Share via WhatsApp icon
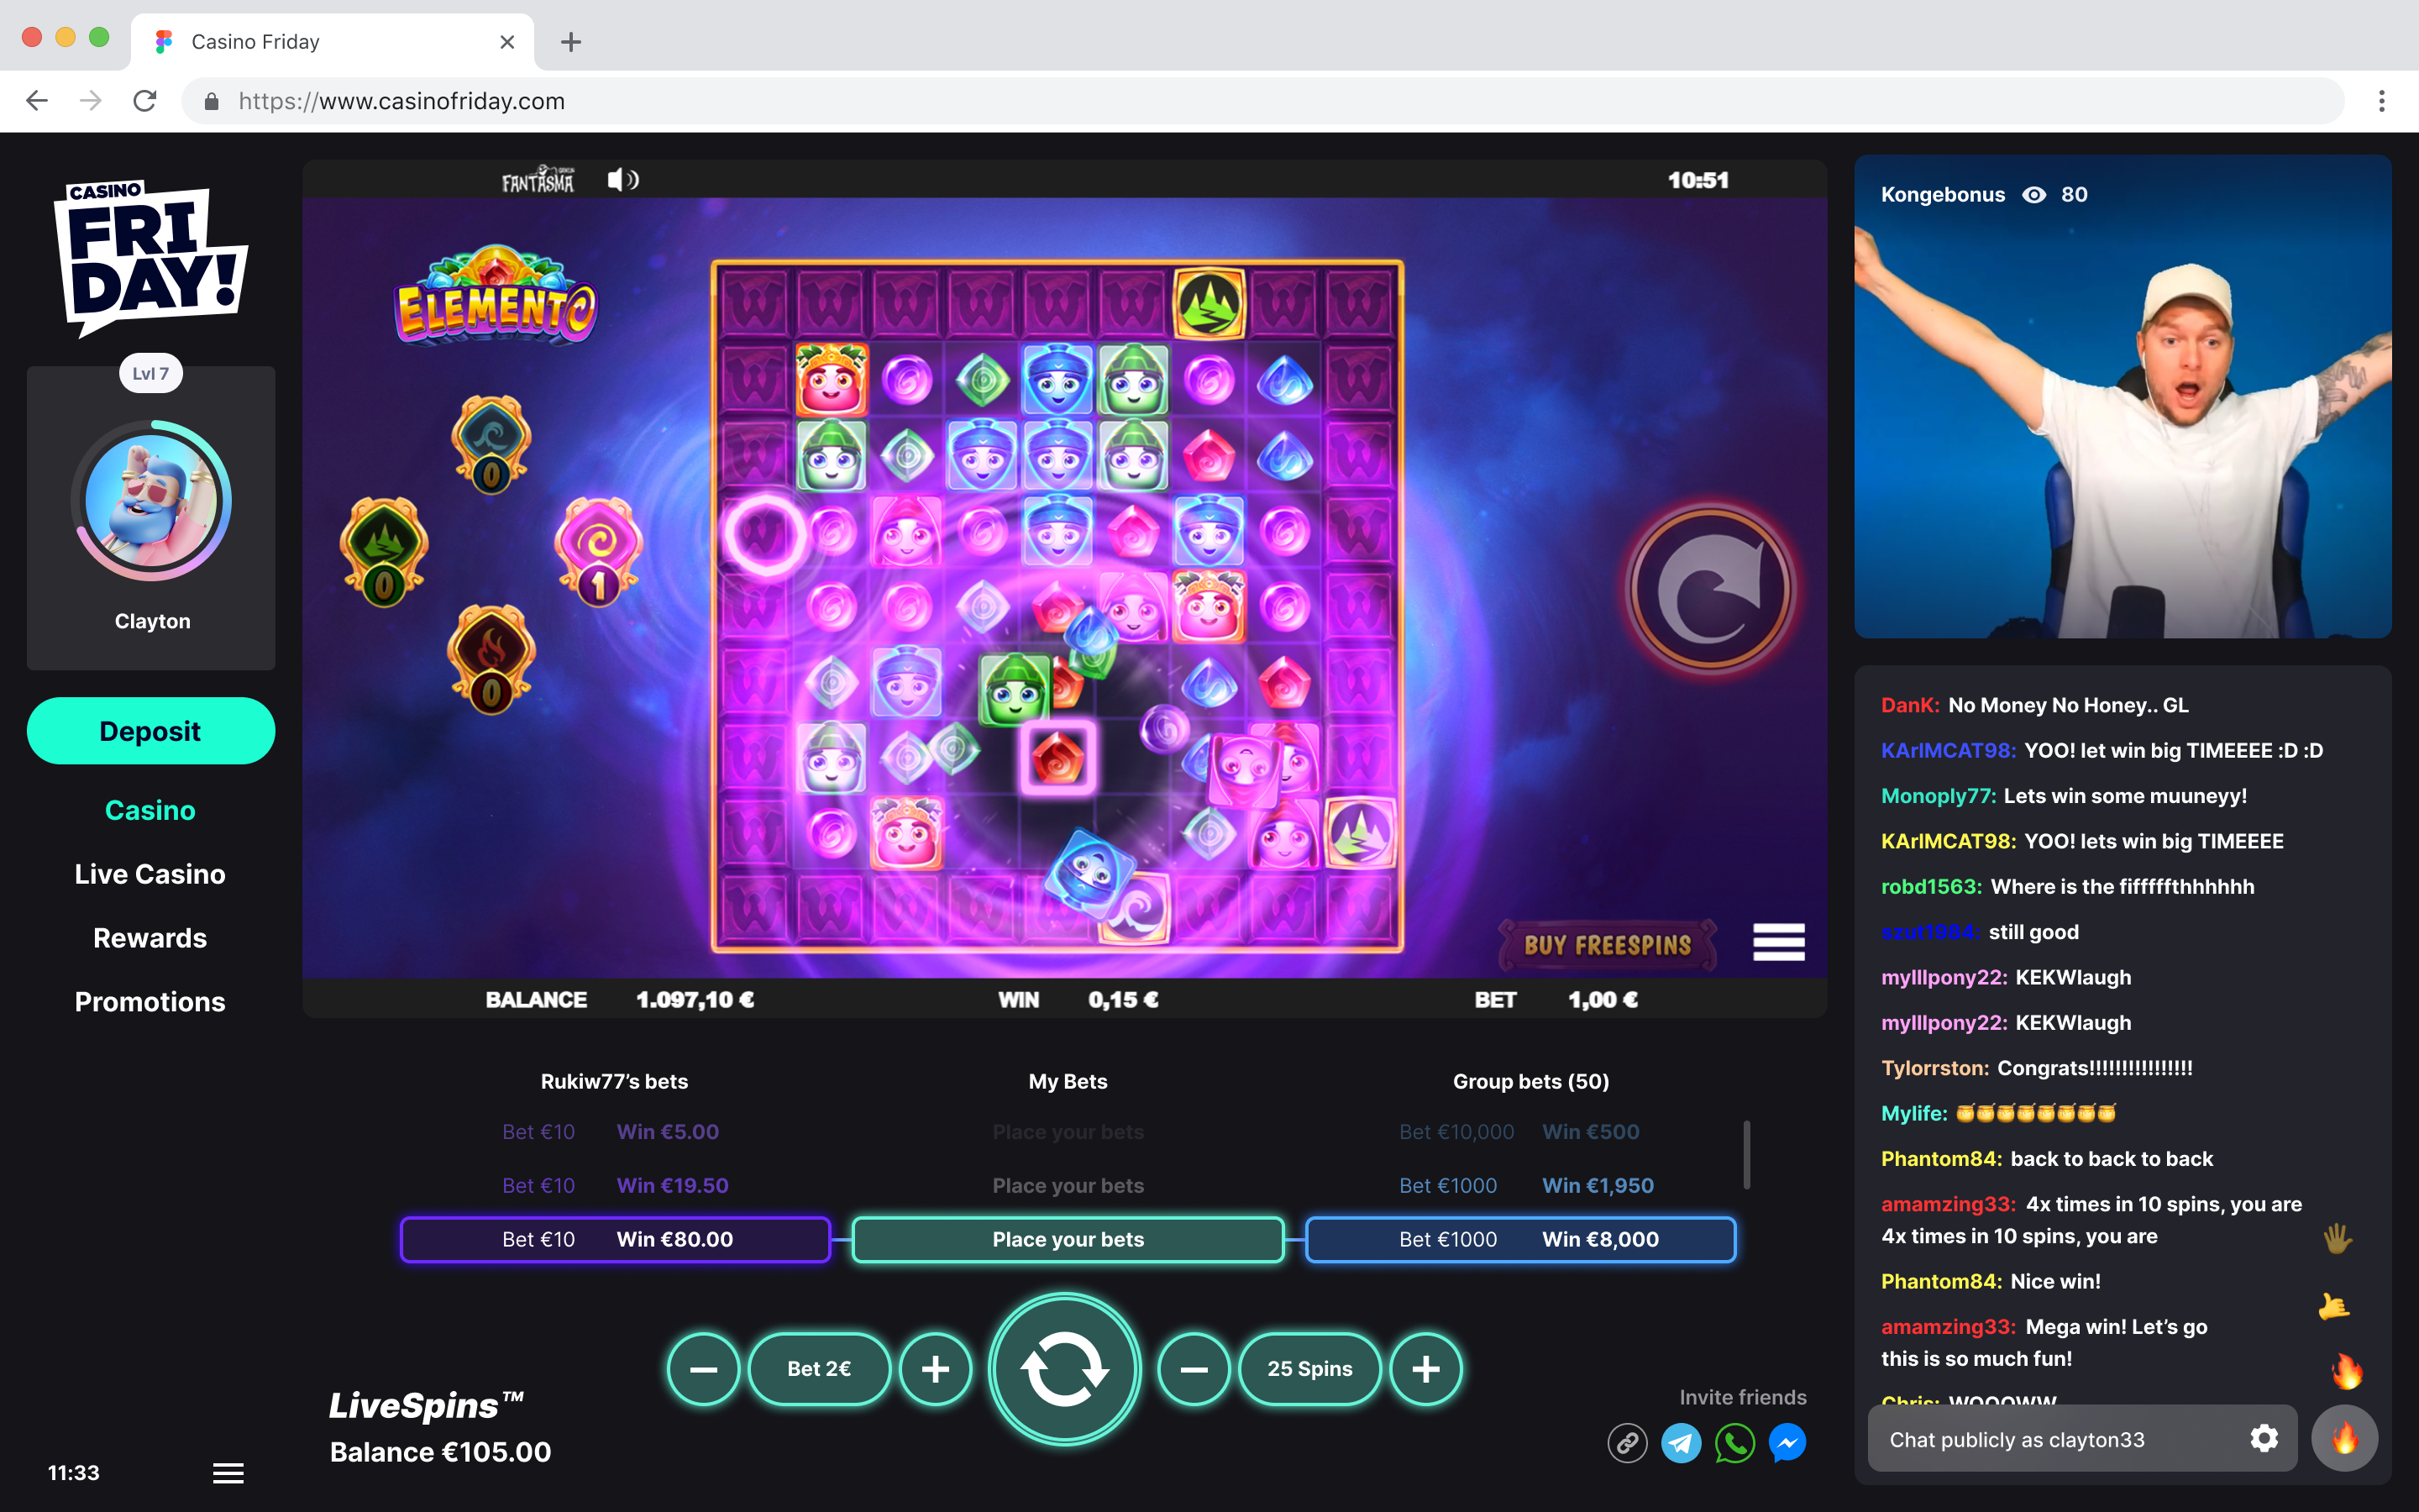2419x1512 pixels. 1734,1443
